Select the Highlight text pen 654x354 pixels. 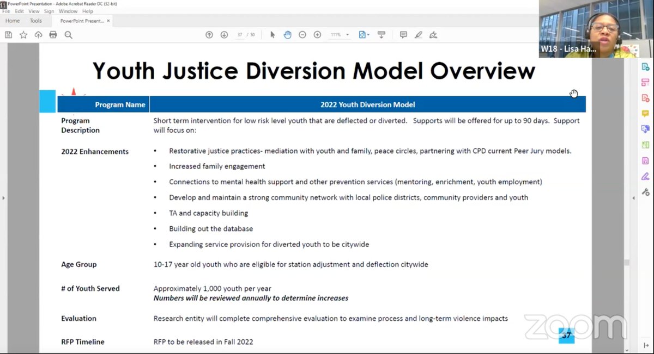point(418,35)
